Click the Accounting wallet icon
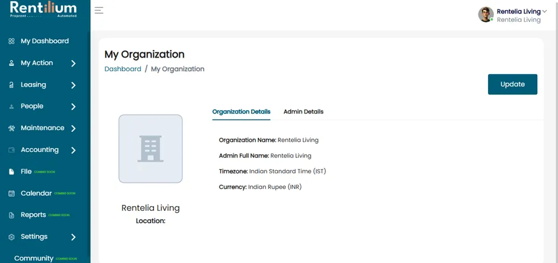Viewport: 558px width, 263px height. coord(11,150)
